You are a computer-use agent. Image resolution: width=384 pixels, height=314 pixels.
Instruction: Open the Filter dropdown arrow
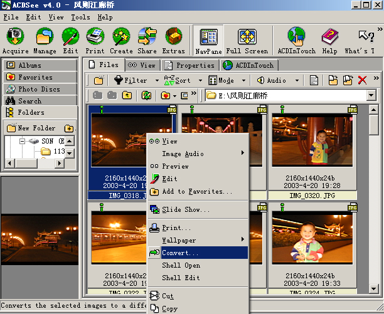click(x=157, y=80)
